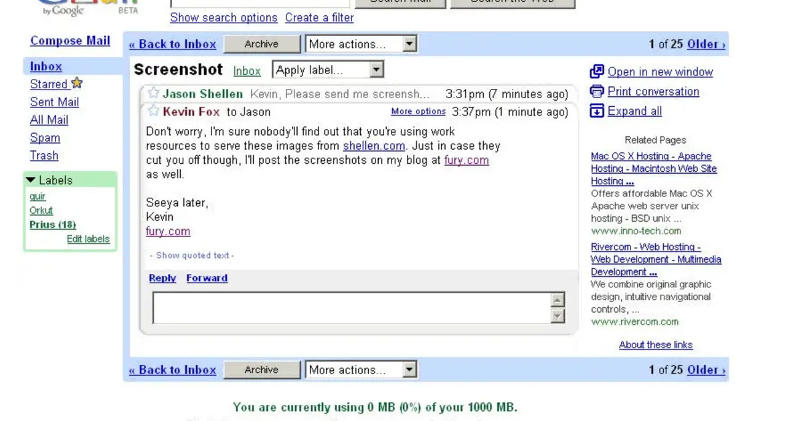Click inside the quick reply text box
Viewport: 803px width, 421px height.
[x=351, y=307]
